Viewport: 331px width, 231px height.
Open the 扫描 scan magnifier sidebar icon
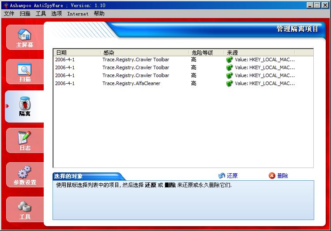coord(24,69)
